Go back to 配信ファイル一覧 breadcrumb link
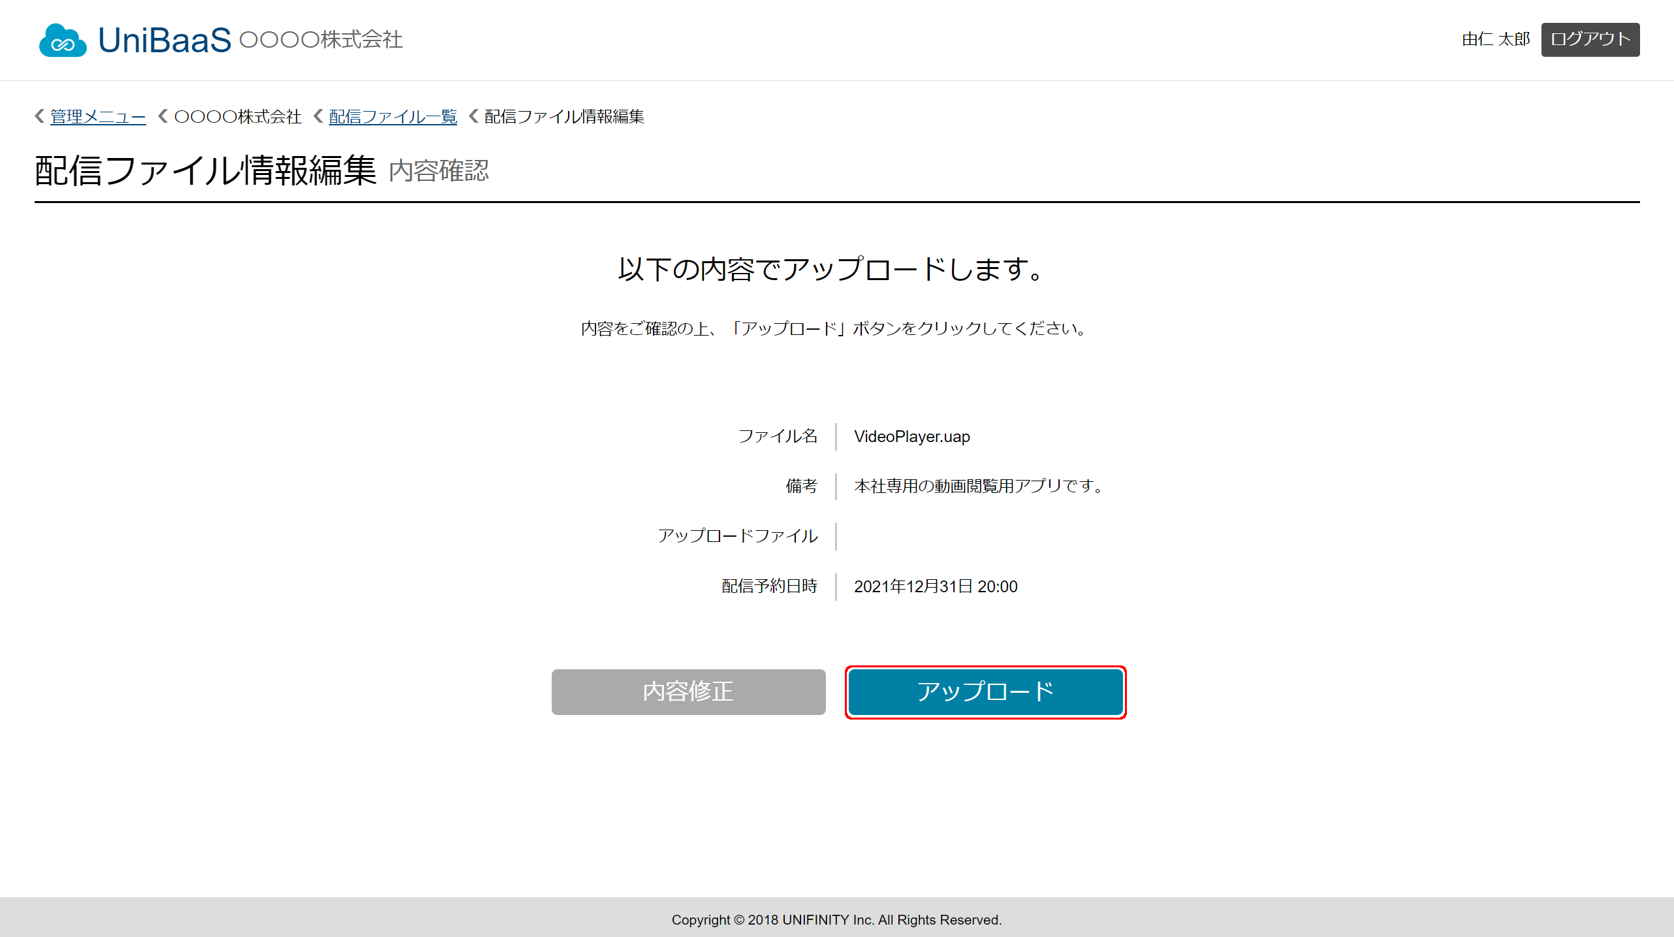Viewport: 1674px width, 937px height. 393,116
